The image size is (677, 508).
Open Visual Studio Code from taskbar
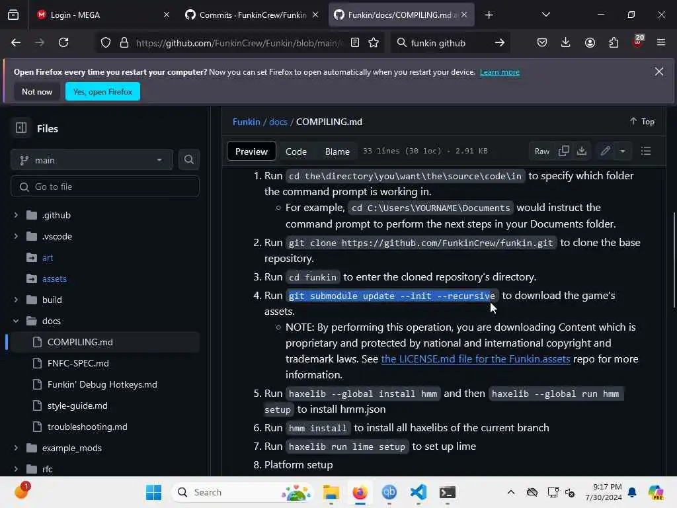(x=418, y=492)
